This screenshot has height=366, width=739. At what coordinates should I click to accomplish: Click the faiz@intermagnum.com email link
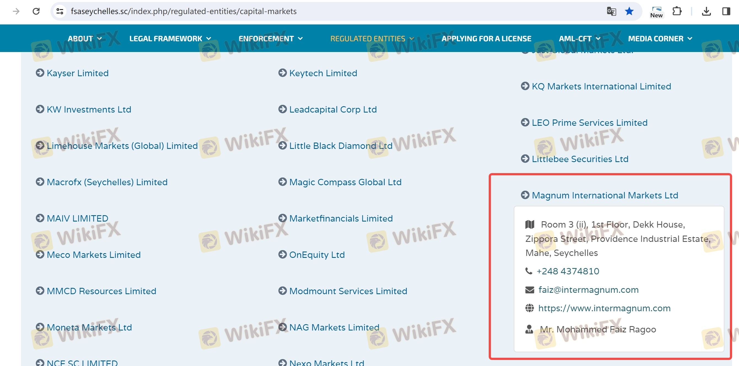pos(588,290)
